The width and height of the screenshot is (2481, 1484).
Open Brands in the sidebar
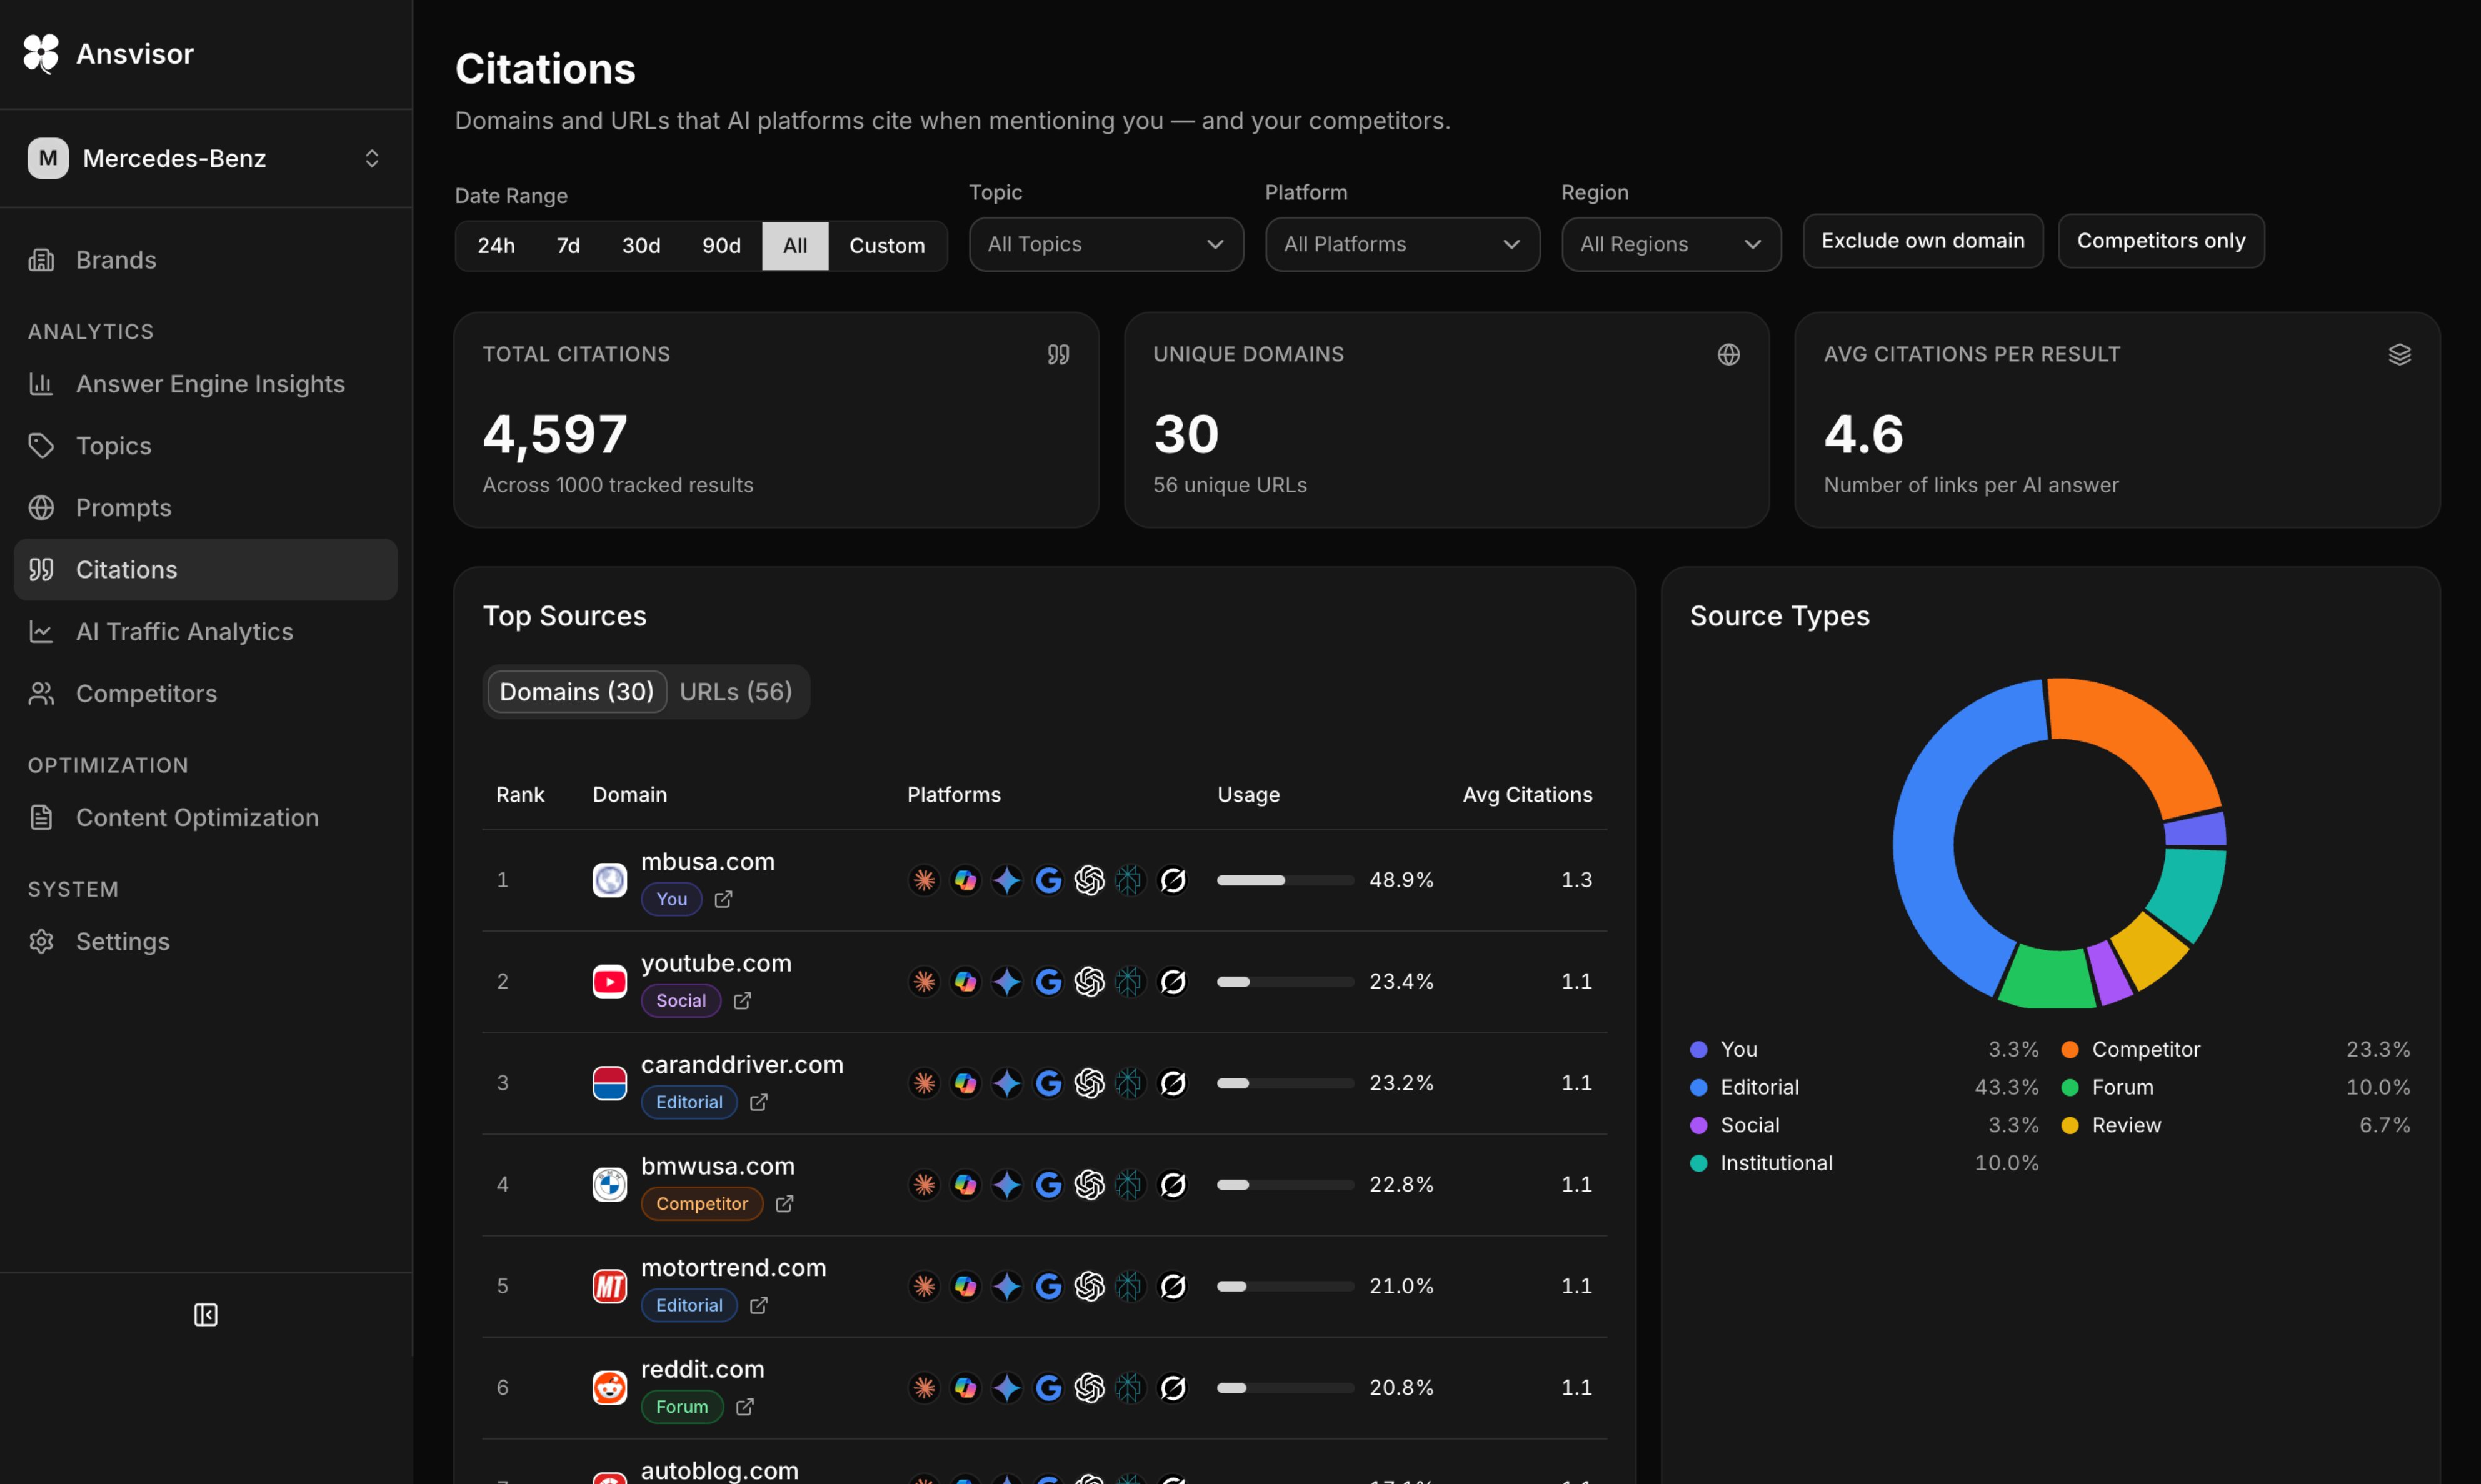[x=205, y=260]
